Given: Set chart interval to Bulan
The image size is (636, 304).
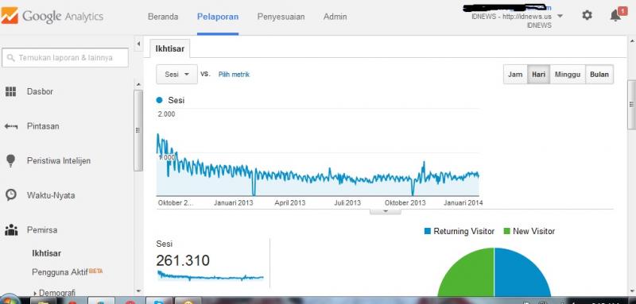Looking at the screenshot, I should pyautogui.click(x=599, y=75).
